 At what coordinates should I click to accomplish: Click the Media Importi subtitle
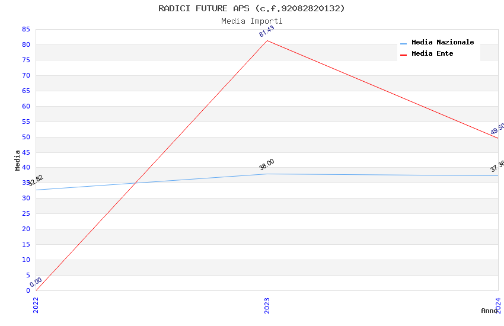pyautogui.click(x=251, y=21)
